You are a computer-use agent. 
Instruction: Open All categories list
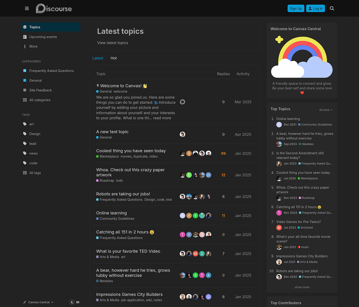pyautogui.click(x=40, y=100)
